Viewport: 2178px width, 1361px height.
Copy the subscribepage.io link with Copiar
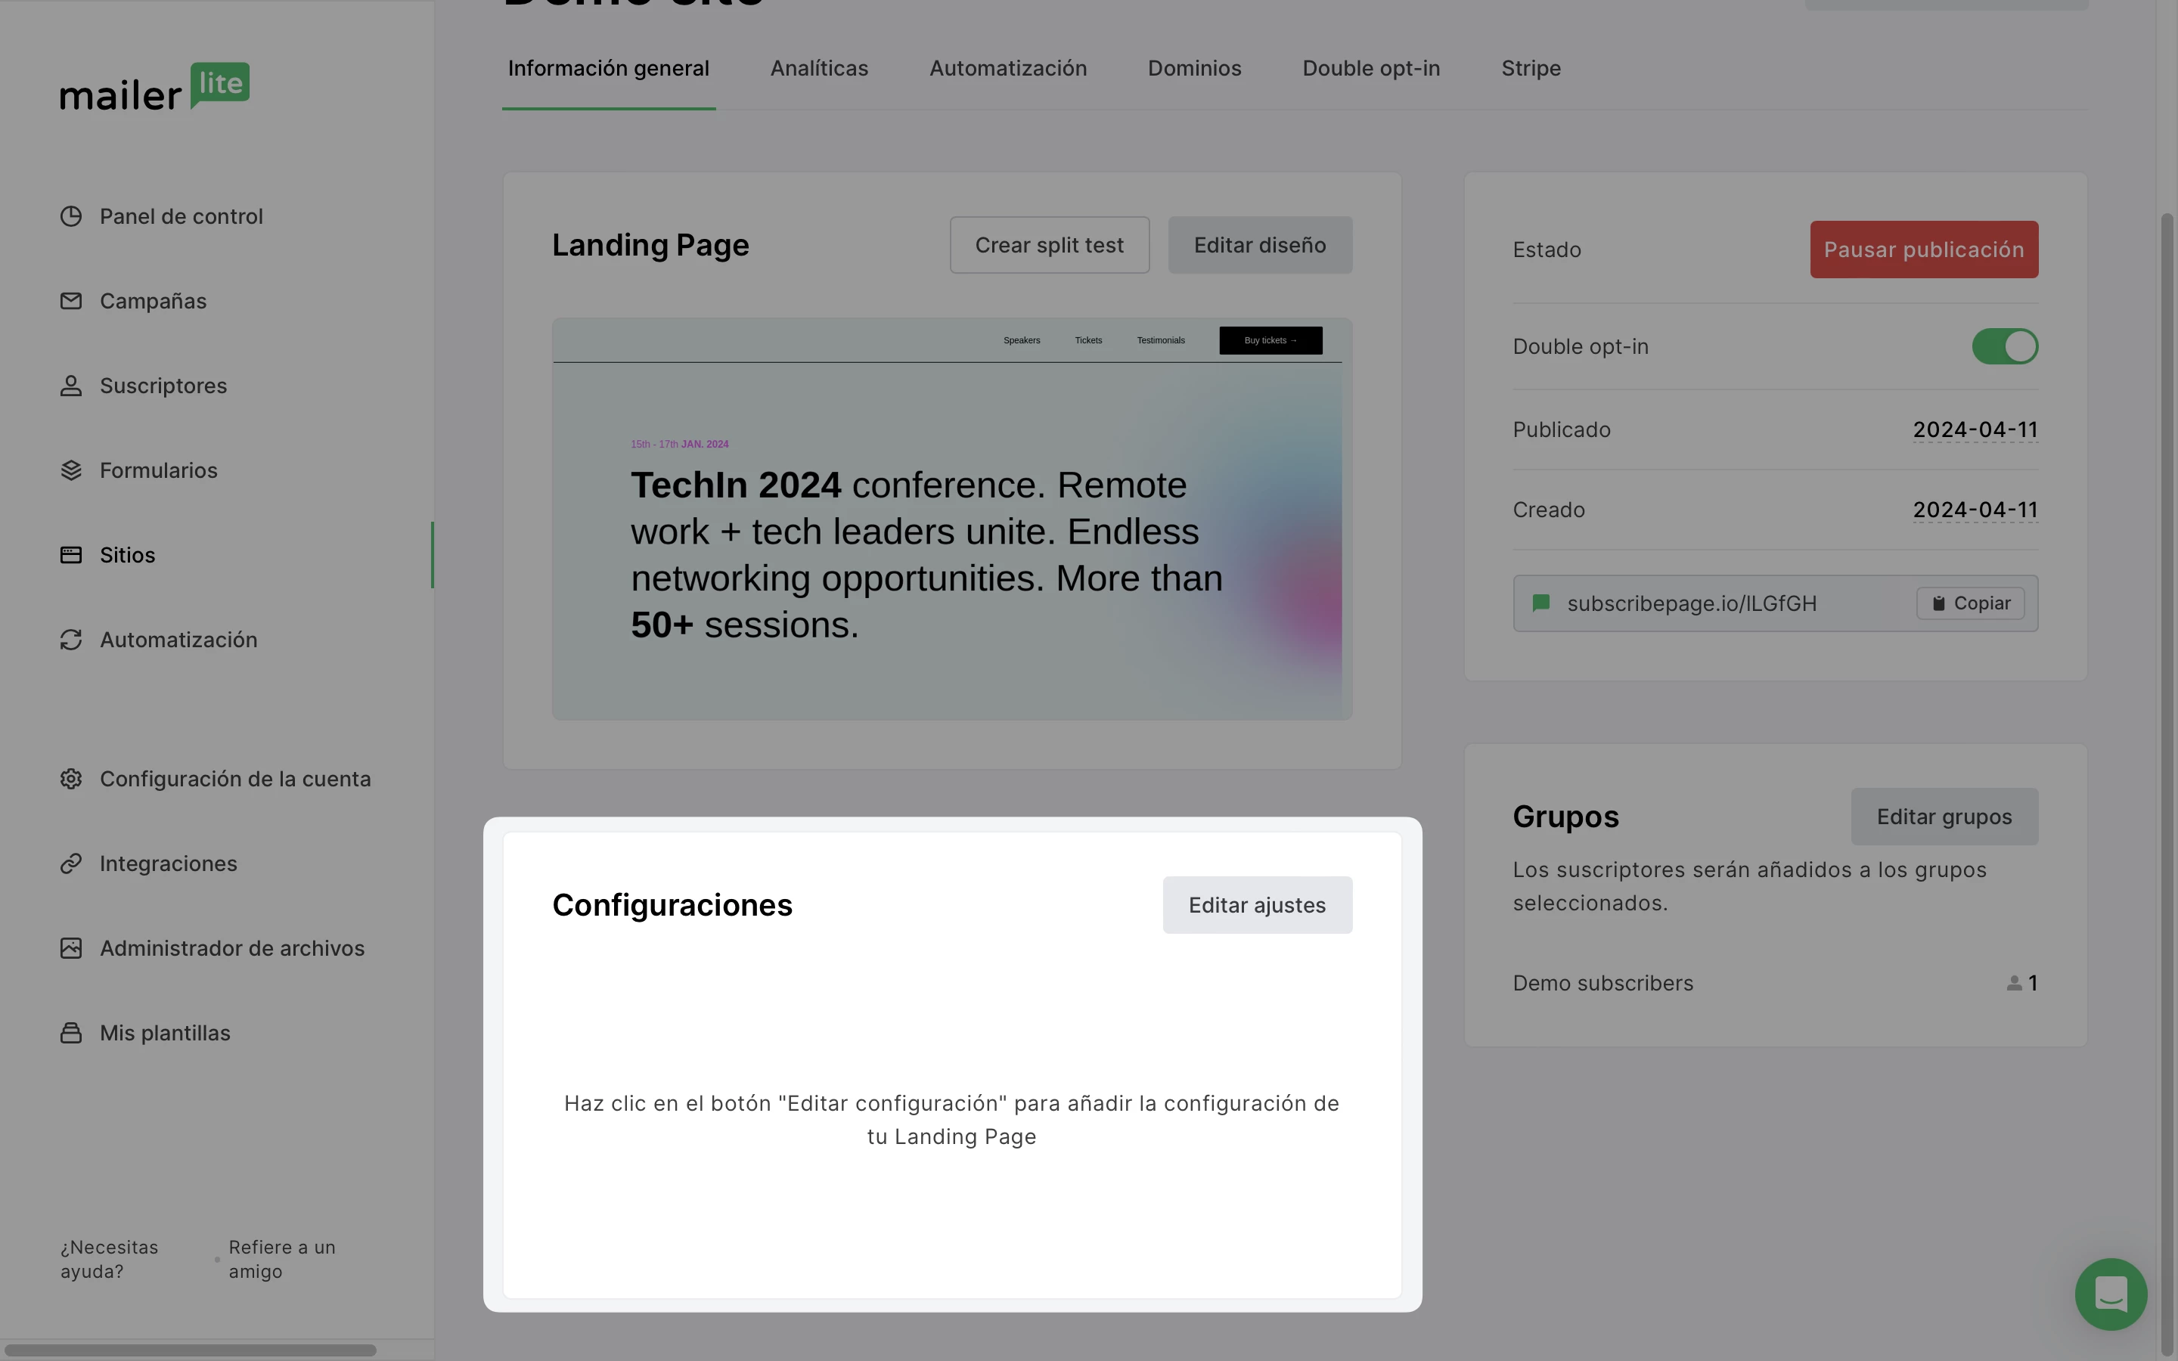click(x=1970, y=603)
